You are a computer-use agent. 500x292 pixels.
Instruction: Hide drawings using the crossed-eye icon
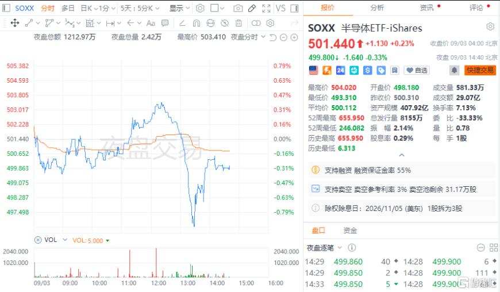(x=225, y=23)
